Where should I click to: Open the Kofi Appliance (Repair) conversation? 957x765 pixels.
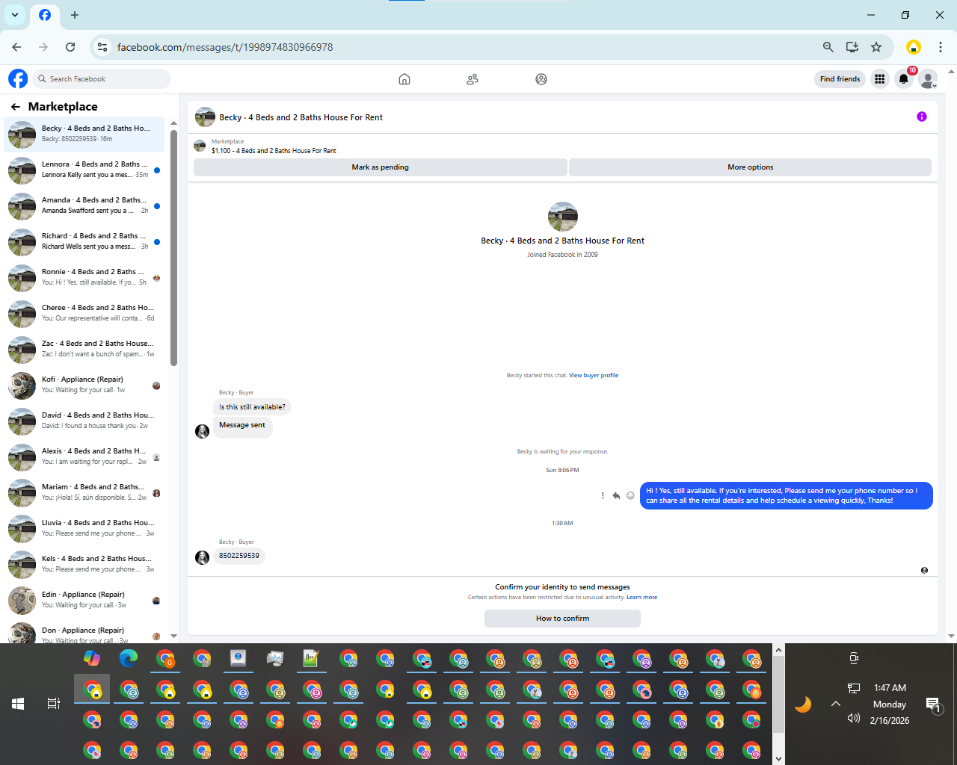pyautogui.click(x=84, y=385)
